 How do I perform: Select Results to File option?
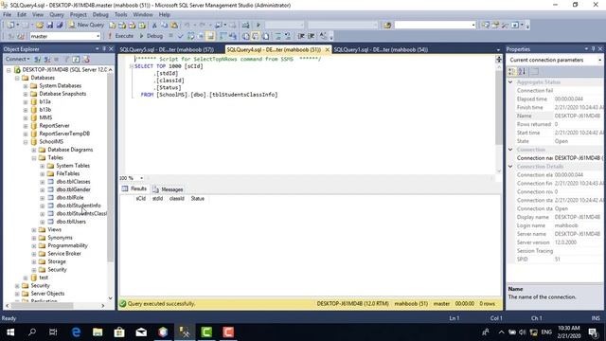[265, 36]
